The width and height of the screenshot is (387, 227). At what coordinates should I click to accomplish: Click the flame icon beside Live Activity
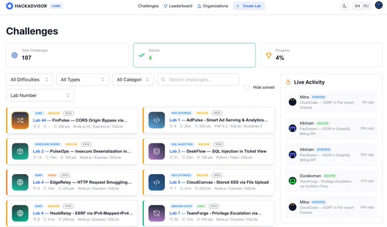pos(288,82)
